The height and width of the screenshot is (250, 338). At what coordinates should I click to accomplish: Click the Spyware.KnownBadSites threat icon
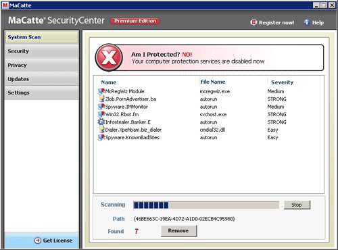point(101,137)
